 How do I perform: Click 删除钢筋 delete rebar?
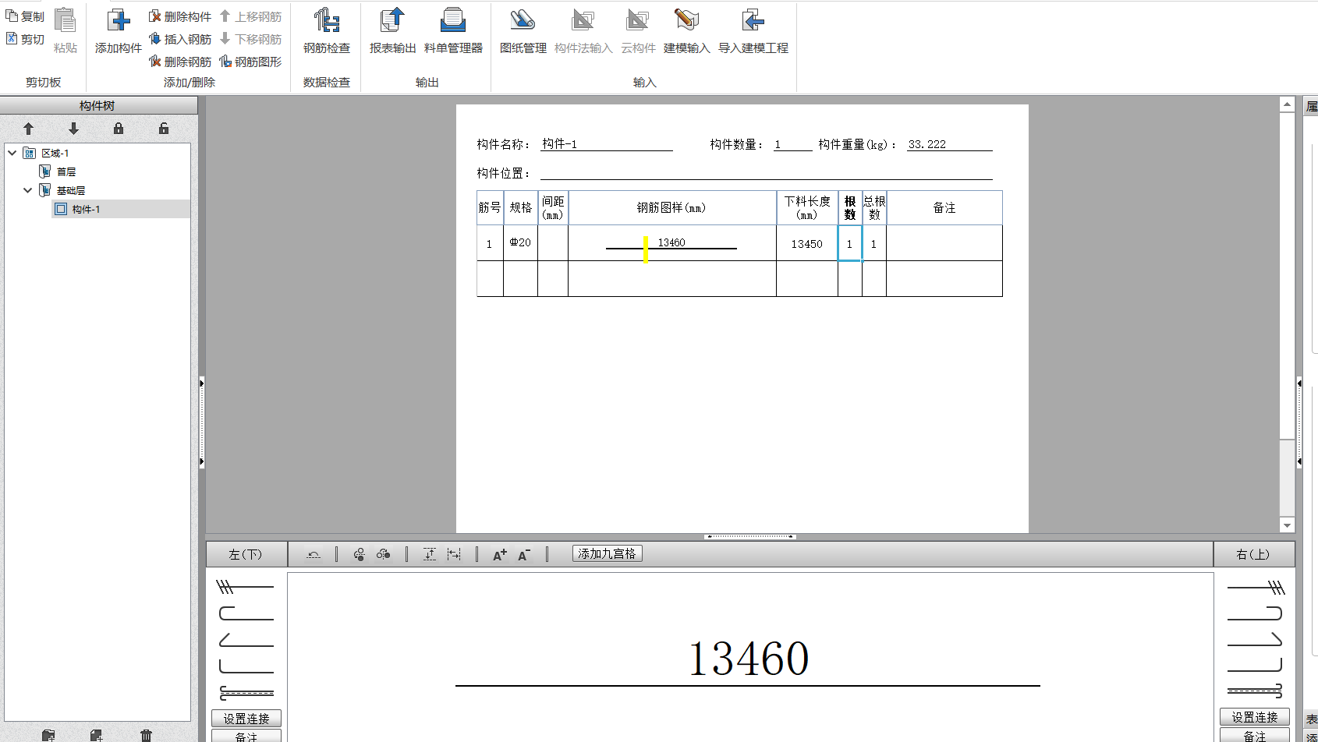(180, 62)
